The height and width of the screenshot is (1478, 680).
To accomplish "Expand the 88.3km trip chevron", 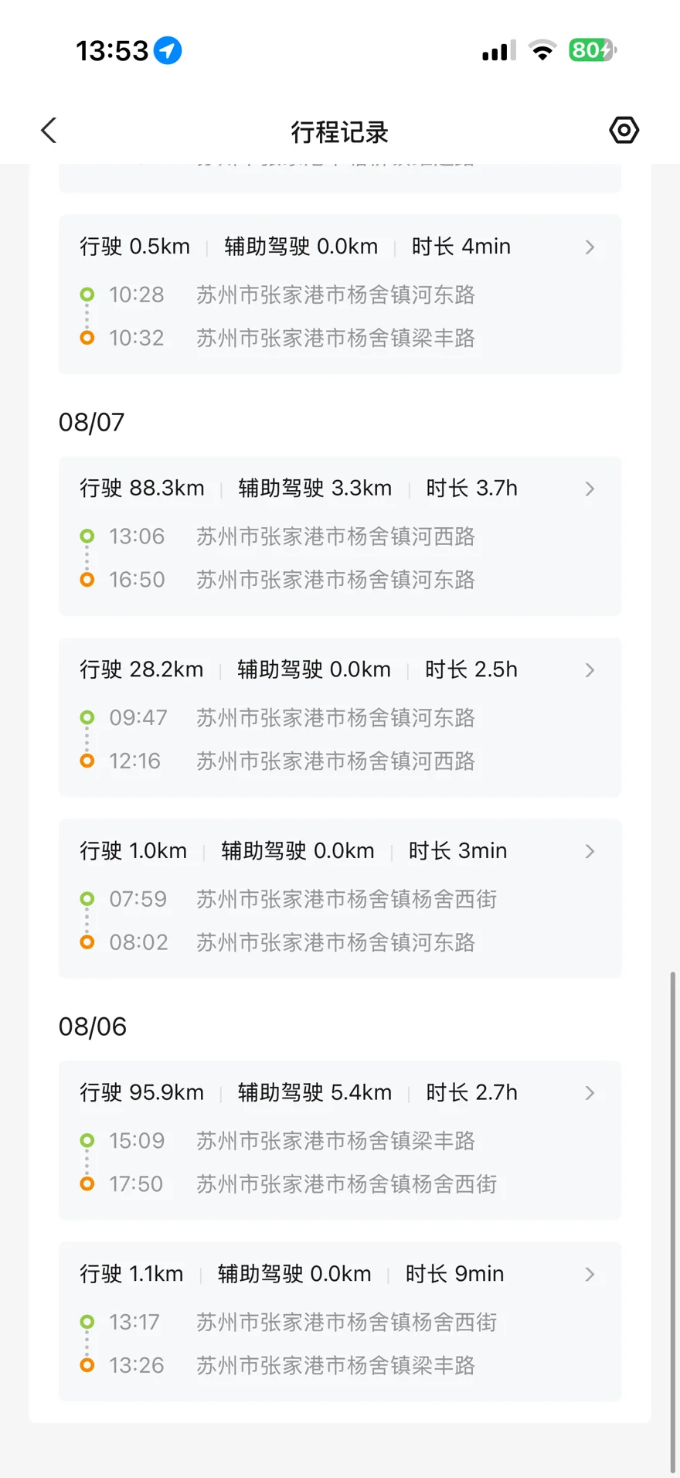I will click(590, 489).
